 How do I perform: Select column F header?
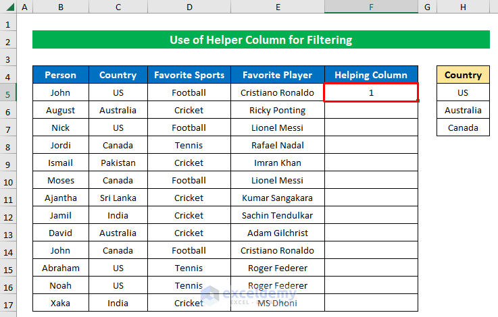371,7
